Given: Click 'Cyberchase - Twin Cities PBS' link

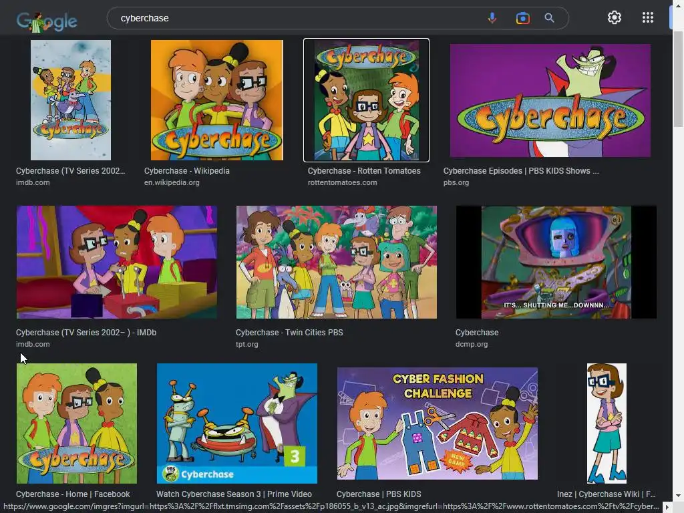Looking at the screenshot, I should coord(289,333).
